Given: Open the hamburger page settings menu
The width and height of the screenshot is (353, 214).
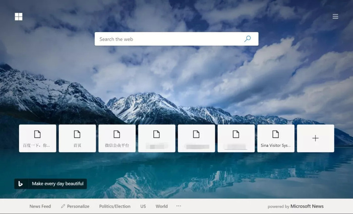Looking at the screenshot, I should [x=335, y=16].
